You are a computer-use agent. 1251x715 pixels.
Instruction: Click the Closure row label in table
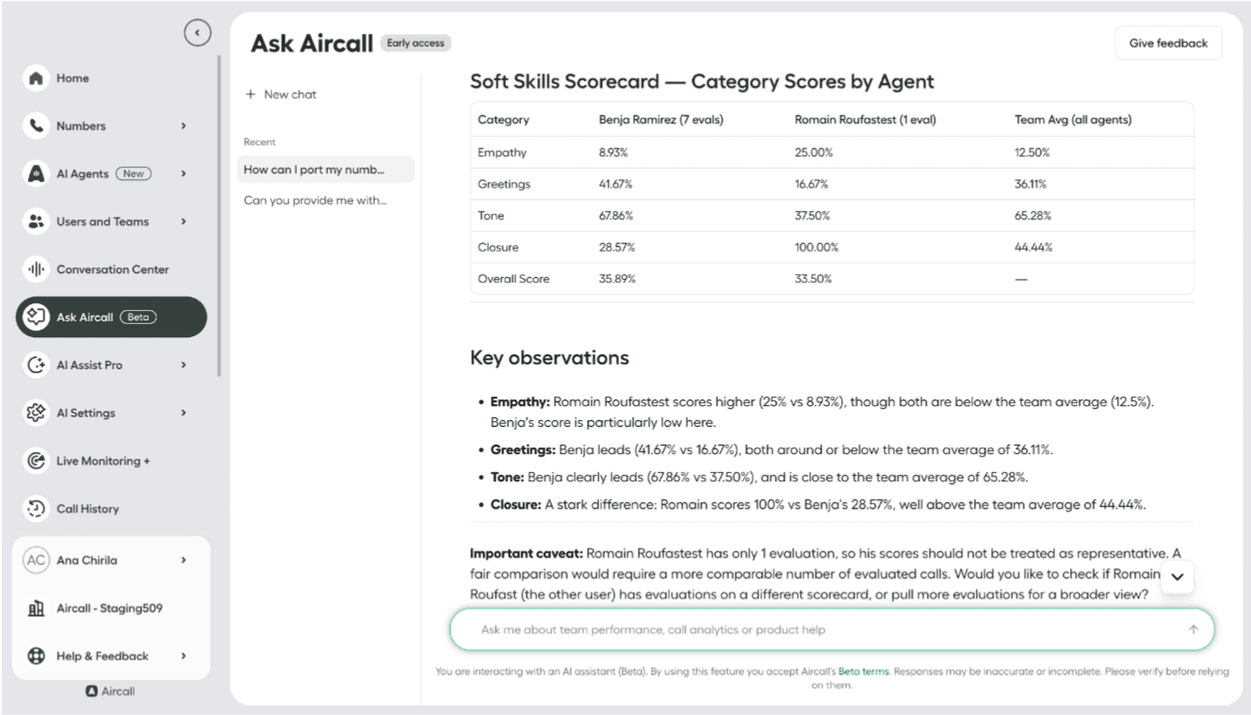point(498,247)
